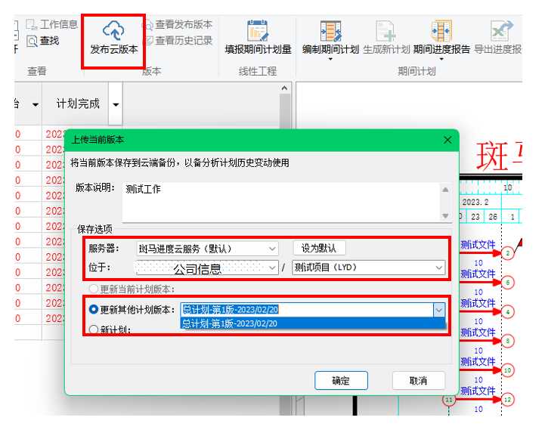Click 查看历史记录 in the ribbon
The height and width of the screenshot is (433, 548).
(178, 41)
